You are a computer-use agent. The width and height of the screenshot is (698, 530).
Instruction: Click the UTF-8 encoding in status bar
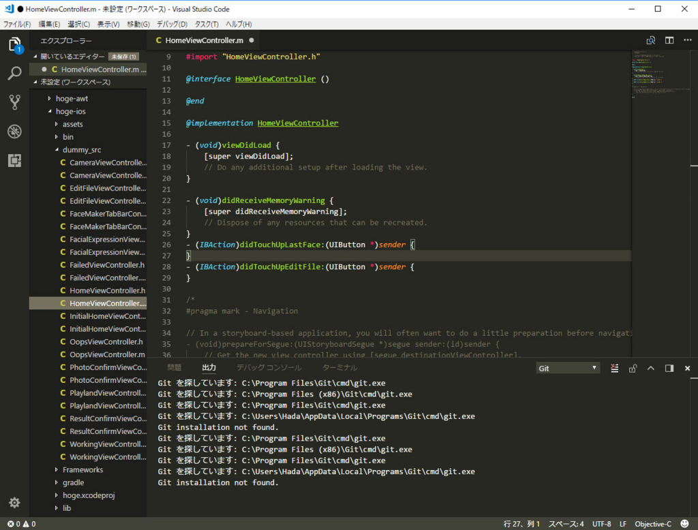click(x=601, y=524)
